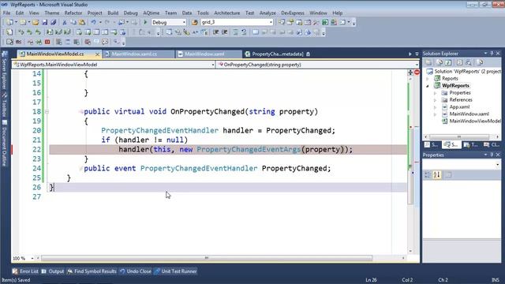Viewport: 505px width, 284px height.
Task: Click the Ln 26 status bar entry
Action: click(x=372, y=280)
